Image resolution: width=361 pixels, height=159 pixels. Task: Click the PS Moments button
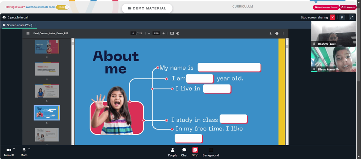348,7
